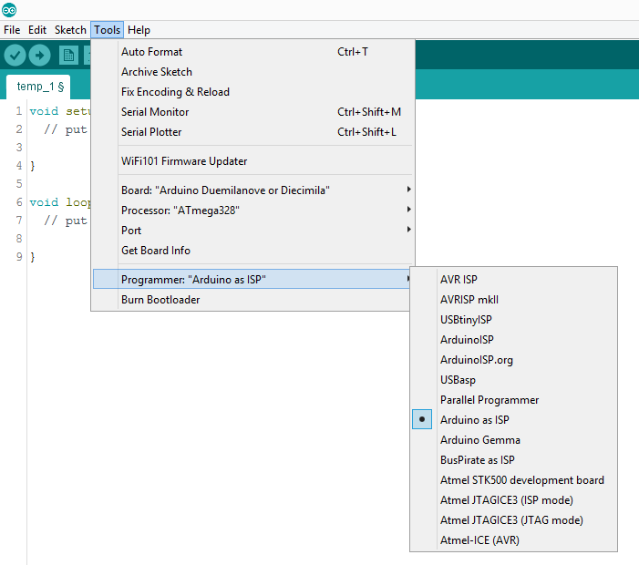The width and height of the screenshot is (639, 565).
Task: Open the Sketch menu
Action: (x=70, y=30)
